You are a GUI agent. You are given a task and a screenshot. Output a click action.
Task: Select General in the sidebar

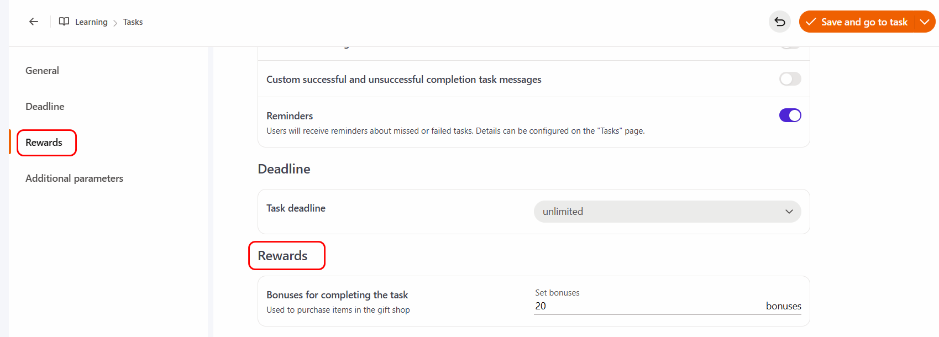pyautogui.click(x=42, y=71)
